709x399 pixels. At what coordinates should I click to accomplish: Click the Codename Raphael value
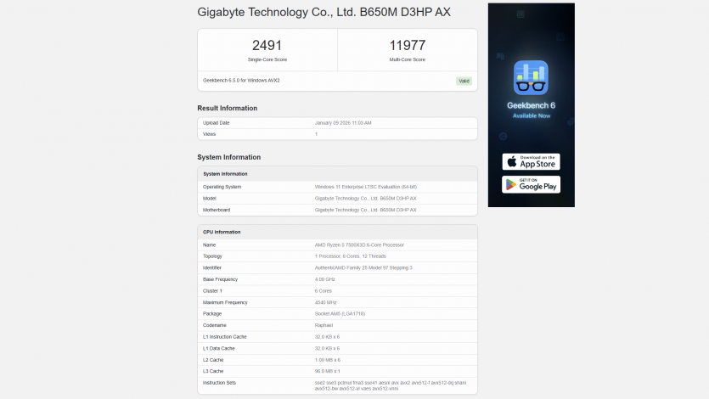(x=324, y=325)
